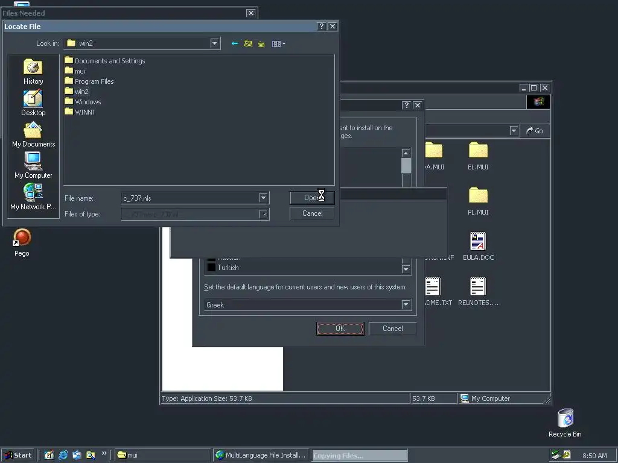Screen dimensions: 618x463
Task: Select the Windows folder
Action: (x=83, y=101)
